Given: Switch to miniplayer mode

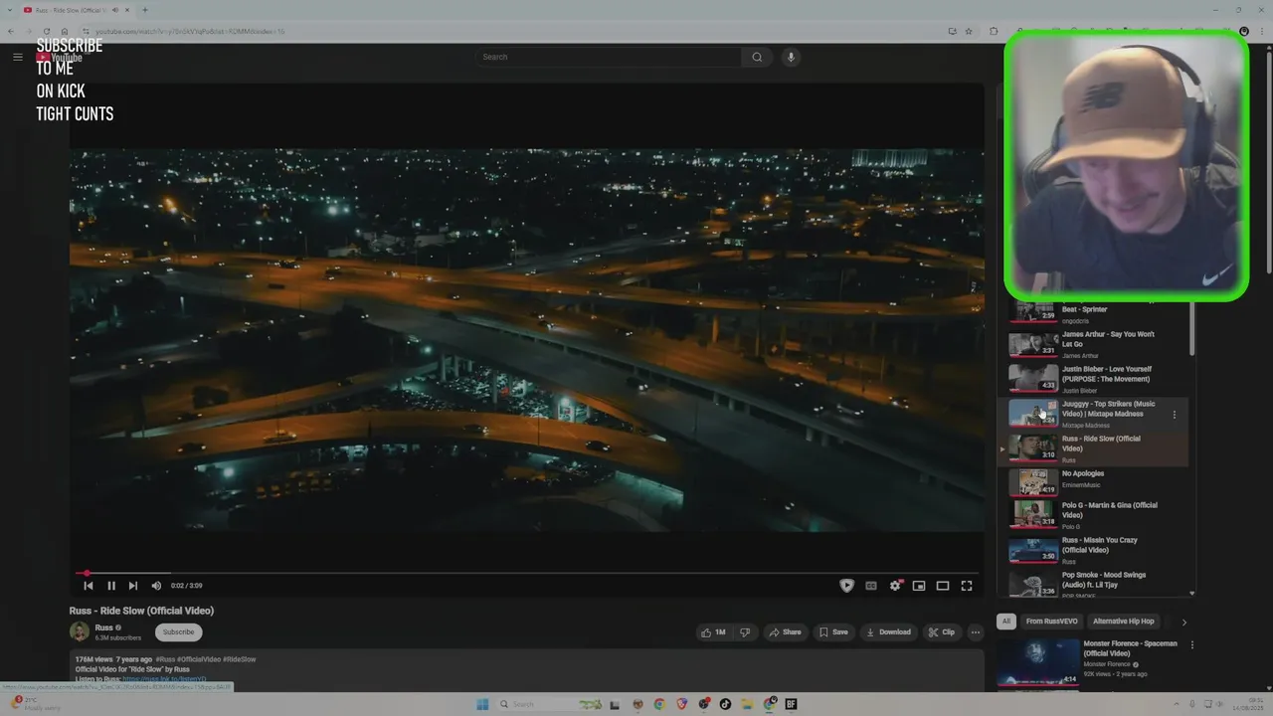Looking at the screenshot, I should (919, 586).
